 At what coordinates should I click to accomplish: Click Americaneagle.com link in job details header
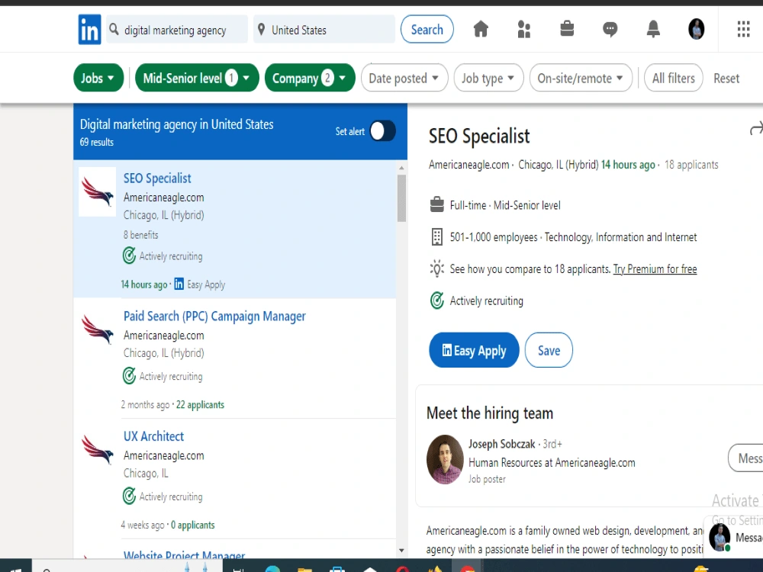[x=468, y=165]
